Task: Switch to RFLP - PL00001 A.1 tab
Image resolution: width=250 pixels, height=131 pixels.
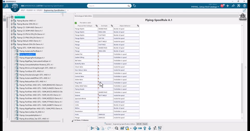Action: [x=32, y=10]
